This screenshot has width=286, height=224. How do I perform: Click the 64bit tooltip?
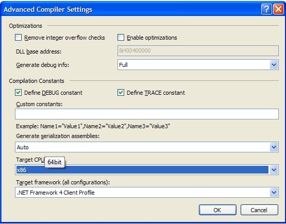[55, 162]
